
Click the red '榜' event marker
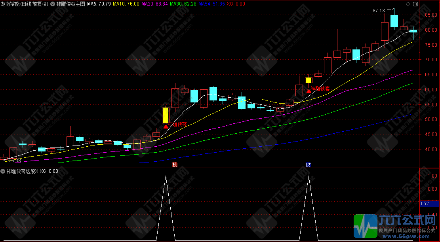(x=175, y=164)
